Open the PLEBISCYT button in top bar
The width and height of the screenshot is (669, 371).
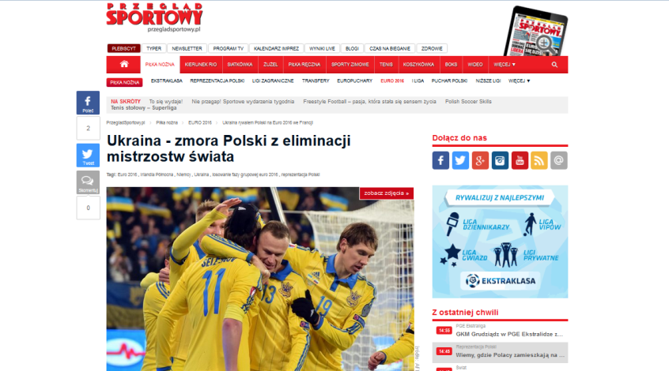click(123, 49)
